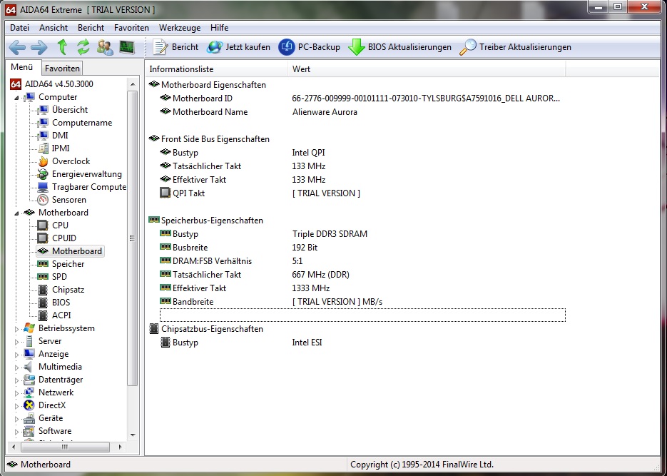Go up one level with green up arrow
Viewport: 667px width, 476px height.
tap(63, 47)
